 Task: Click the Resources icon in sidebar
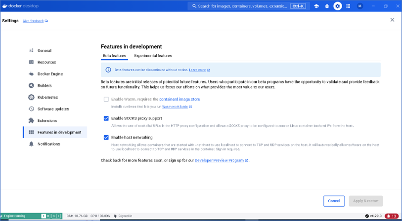pyautogui.click(x=31, y=62)
